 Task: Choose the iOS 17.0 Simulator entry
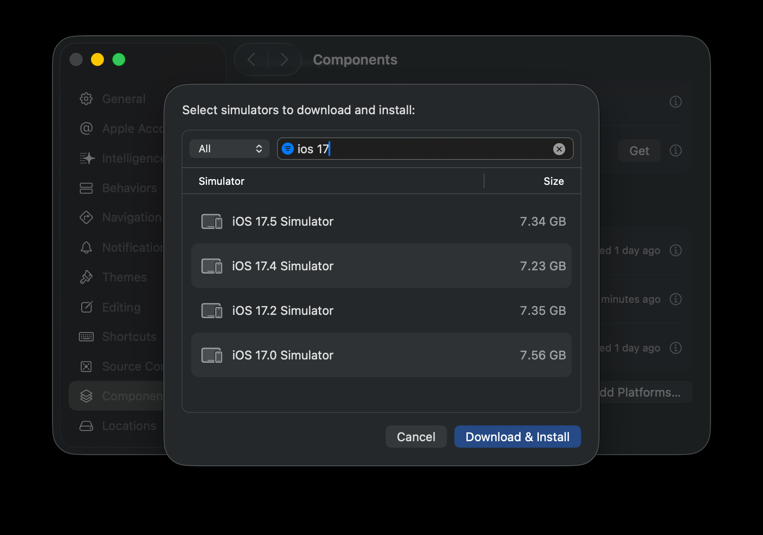pos(381,355)
